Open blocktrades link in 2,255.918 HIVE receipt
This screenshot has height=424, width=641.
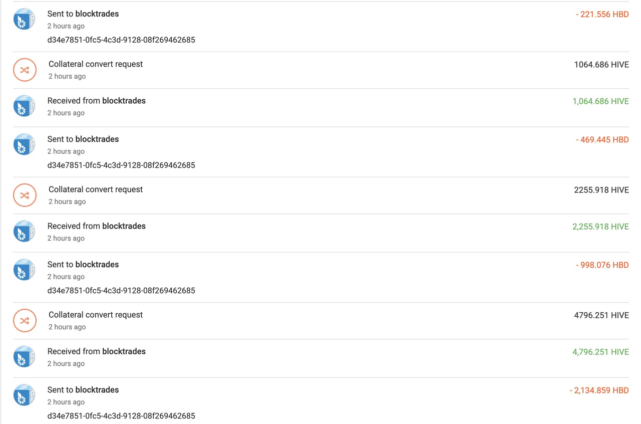tap(124, 226)
